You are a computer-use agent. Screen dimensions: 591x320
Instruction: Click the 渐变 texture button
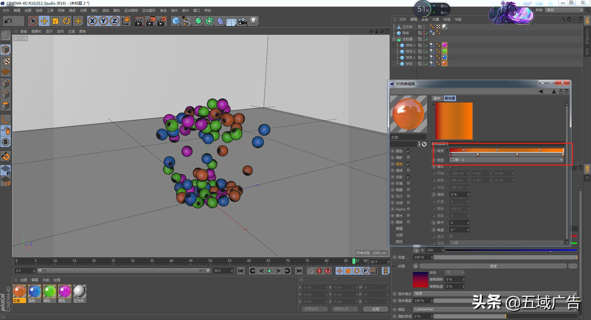coord(493,266)
